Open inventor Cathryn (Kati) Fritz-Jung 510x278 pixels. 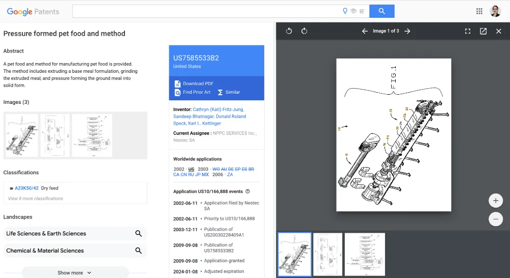coord(218,109)
